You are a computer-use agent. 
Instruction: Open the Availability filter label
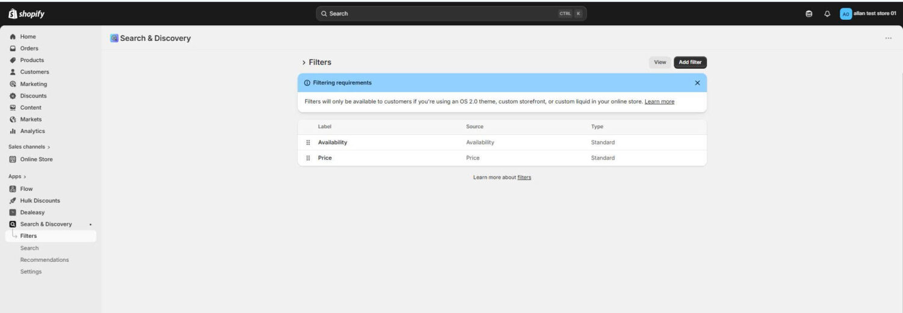point(332,143)
